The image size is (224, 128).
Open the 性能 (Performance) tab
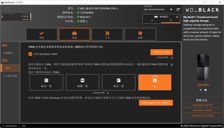tap(75, 34)
